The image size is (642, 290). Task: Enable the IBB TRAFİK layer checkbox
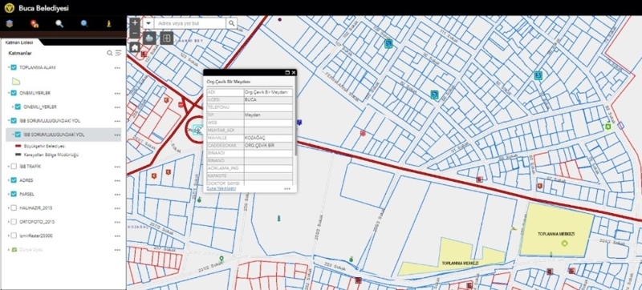click(x=14, y=167)
